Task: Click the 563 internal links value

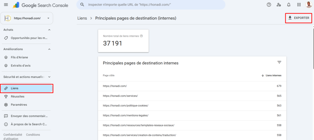Action: coord(279,106)
